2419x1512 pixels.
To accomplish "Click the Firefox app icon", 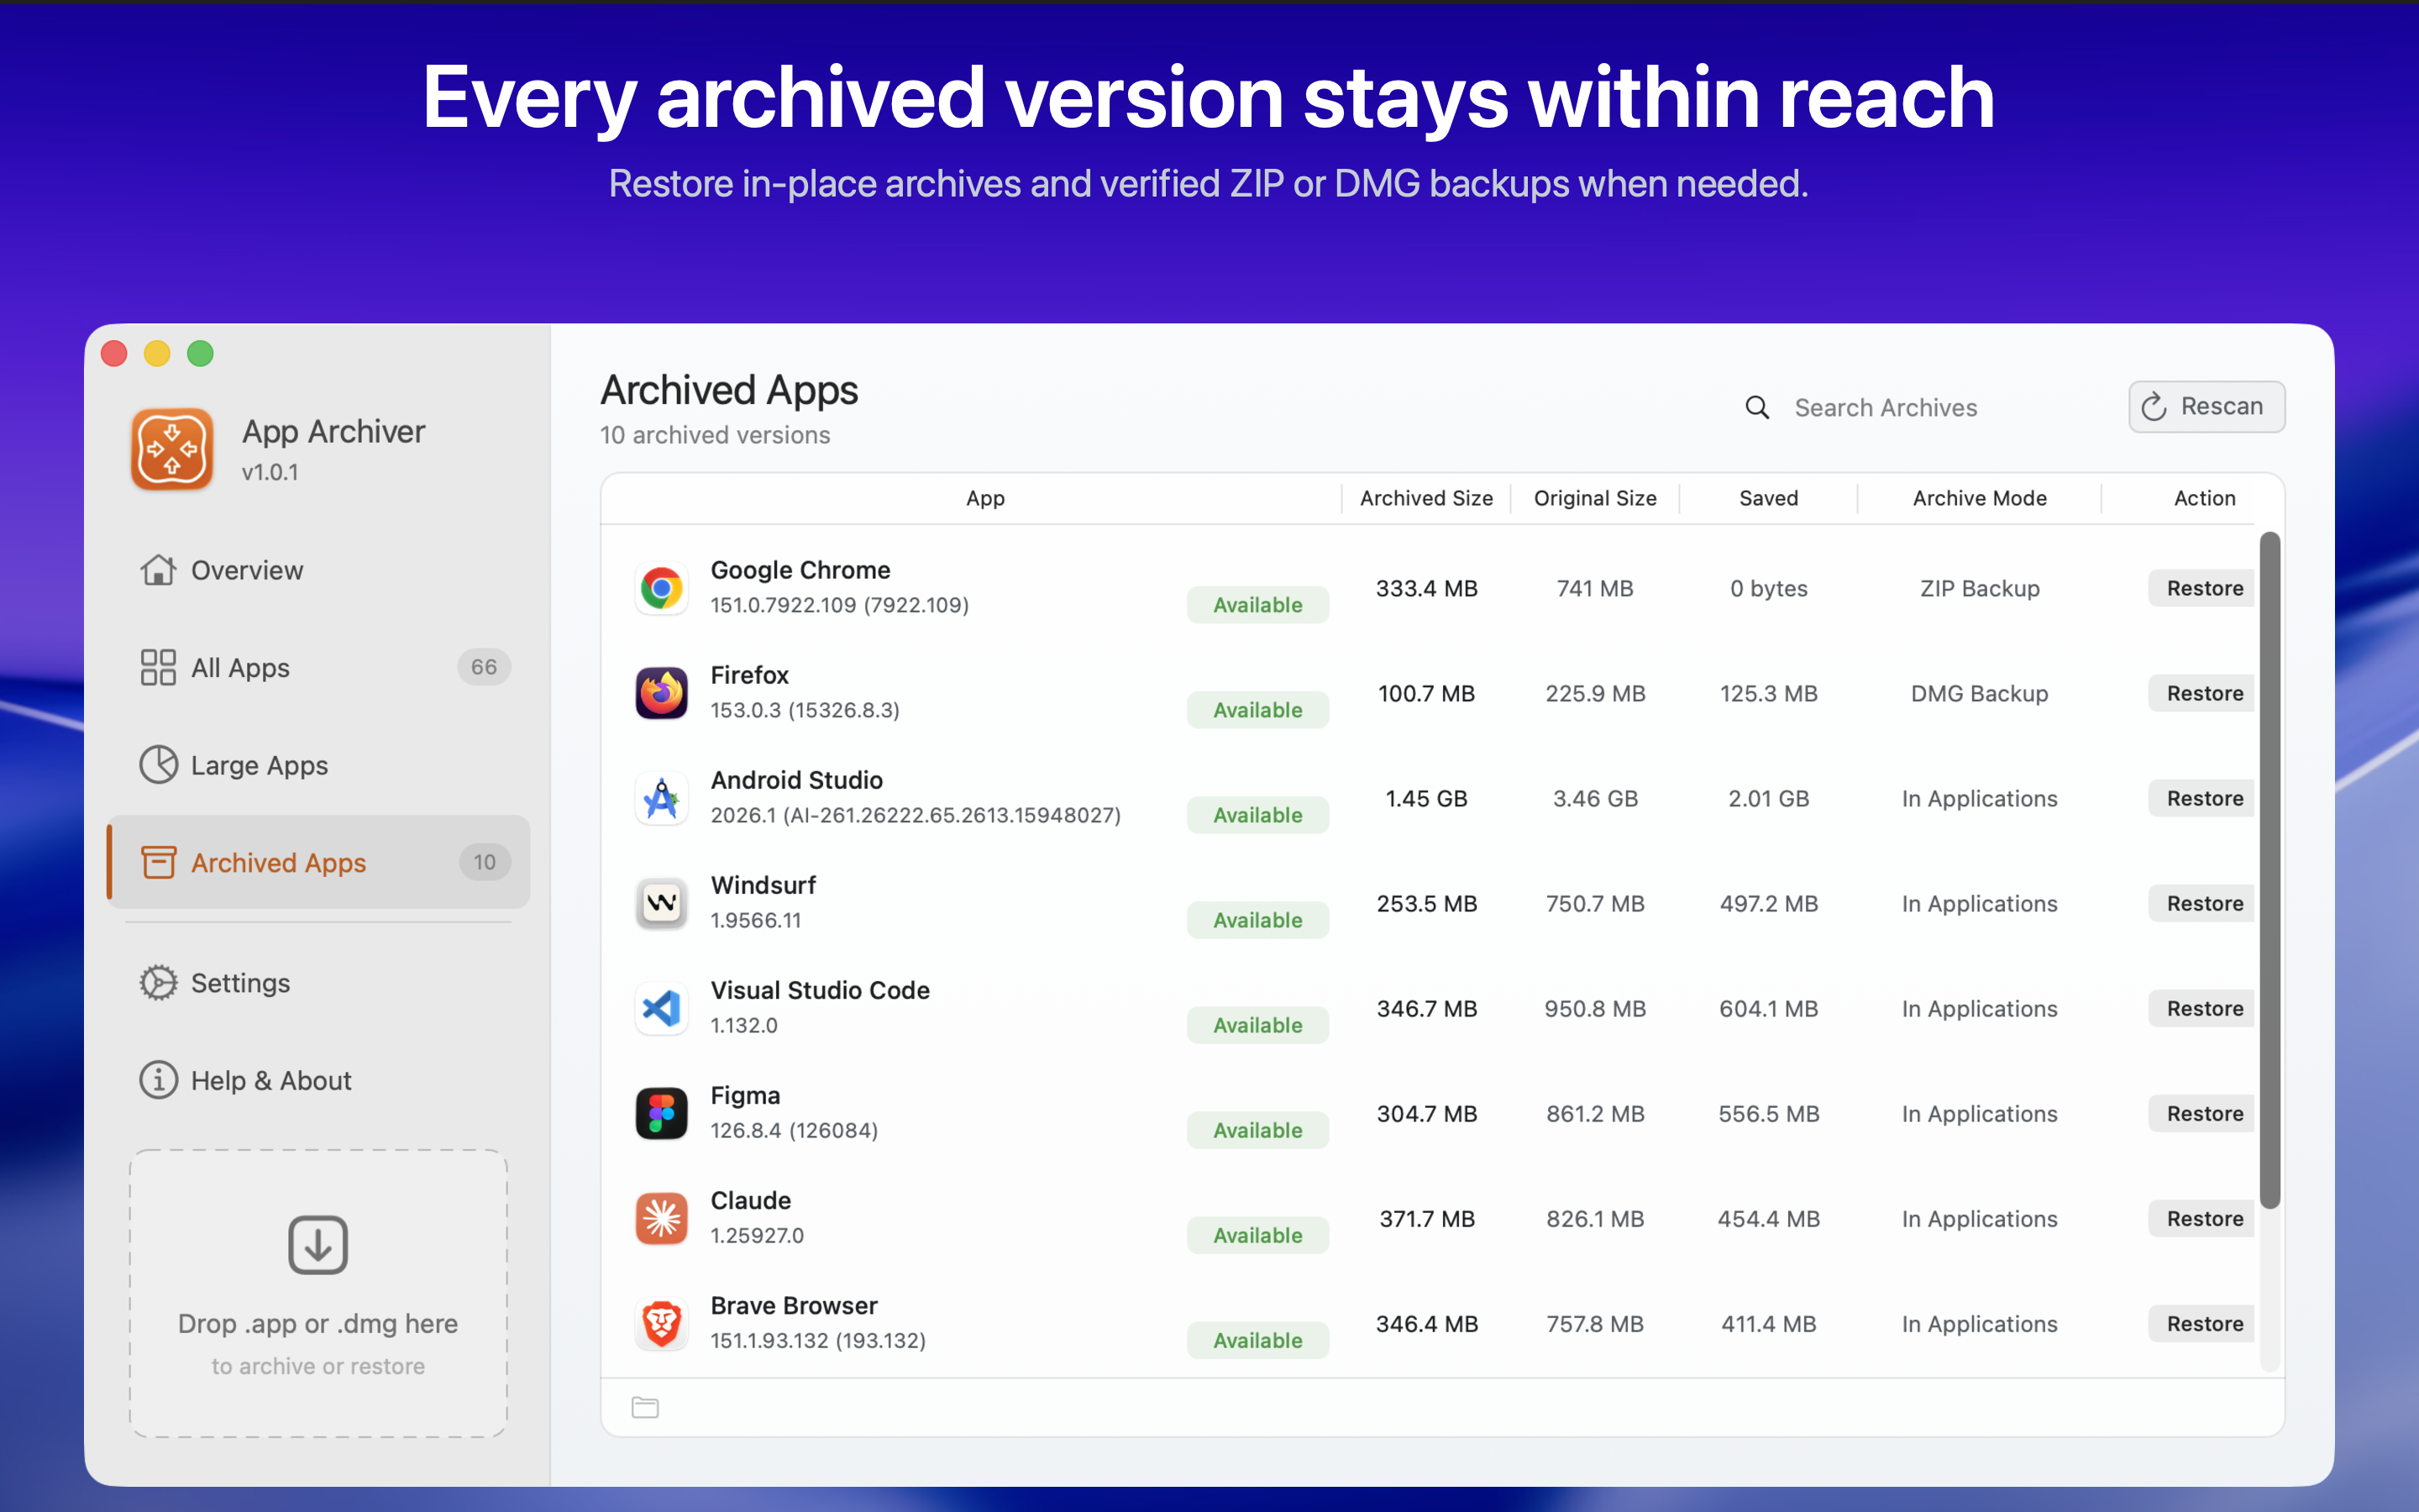I will [x=661, y=693].
